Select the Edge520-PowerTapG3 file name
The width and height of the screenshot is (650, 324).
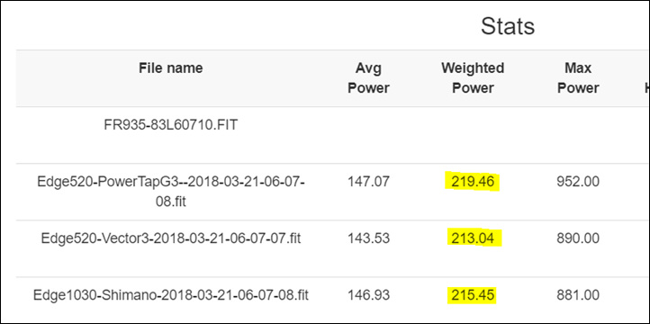coord(171,192)
